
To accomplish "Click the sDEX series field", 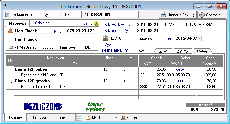I will [x=72, y=15].
